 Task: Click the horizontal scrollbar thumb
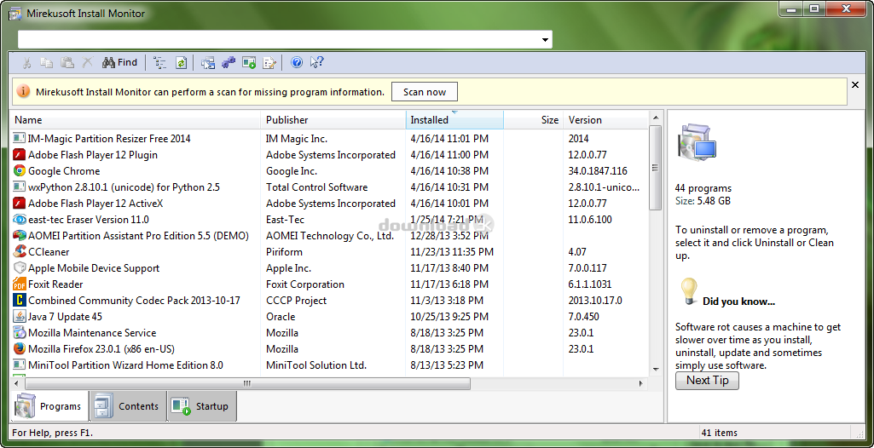(x=247, y=383)
